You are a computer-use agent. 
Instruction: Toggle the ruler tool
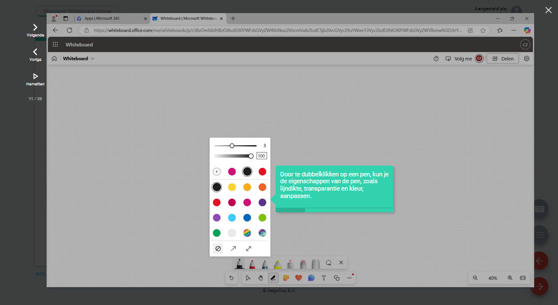point(316,264)
